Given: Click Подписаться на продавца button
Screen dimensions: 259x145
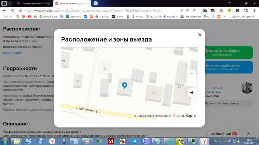Looking at the screenshot, I should coord(229,103).
